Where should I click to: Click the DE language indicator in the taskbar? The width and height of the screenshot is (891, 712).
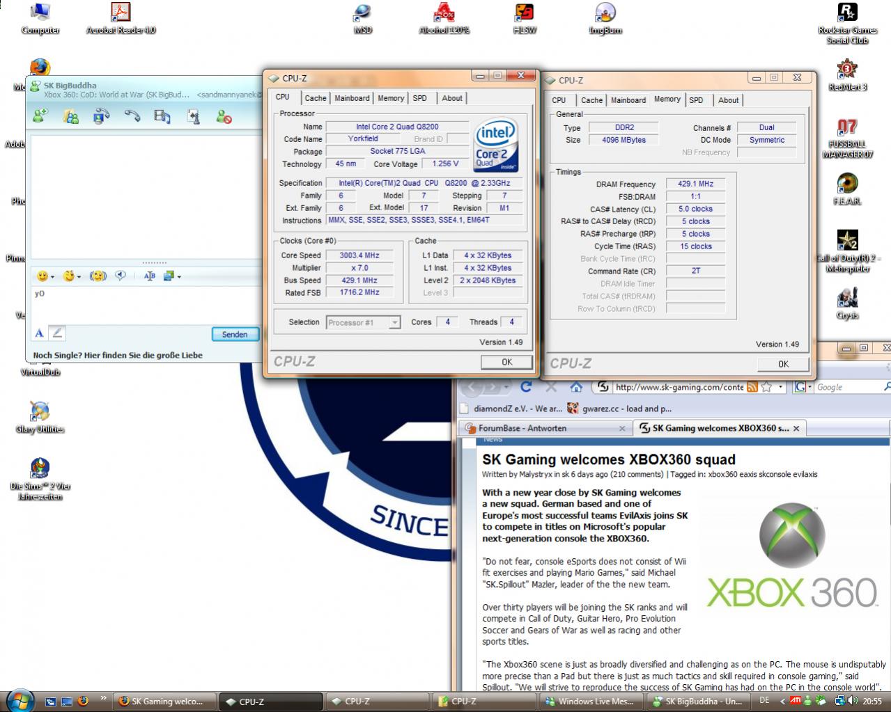[x=764, y=700]
